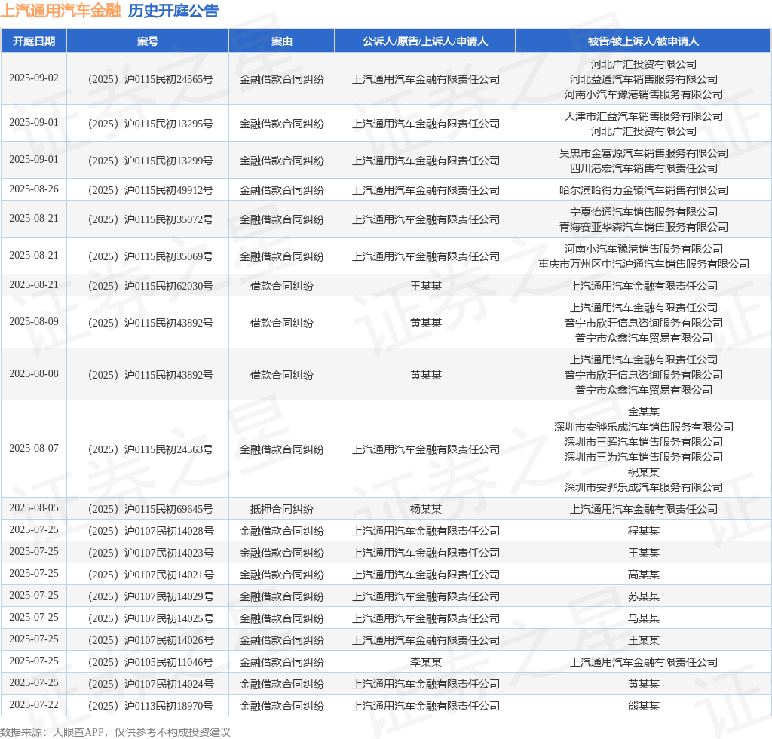The image size is (772, 739).
Task: Select case number 沪0107民初14023号
Action: (151, 553)
